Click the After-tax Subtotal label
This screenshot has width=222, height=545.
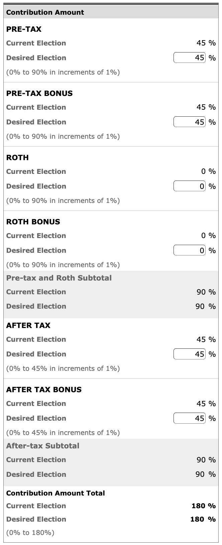pos(42,446)
